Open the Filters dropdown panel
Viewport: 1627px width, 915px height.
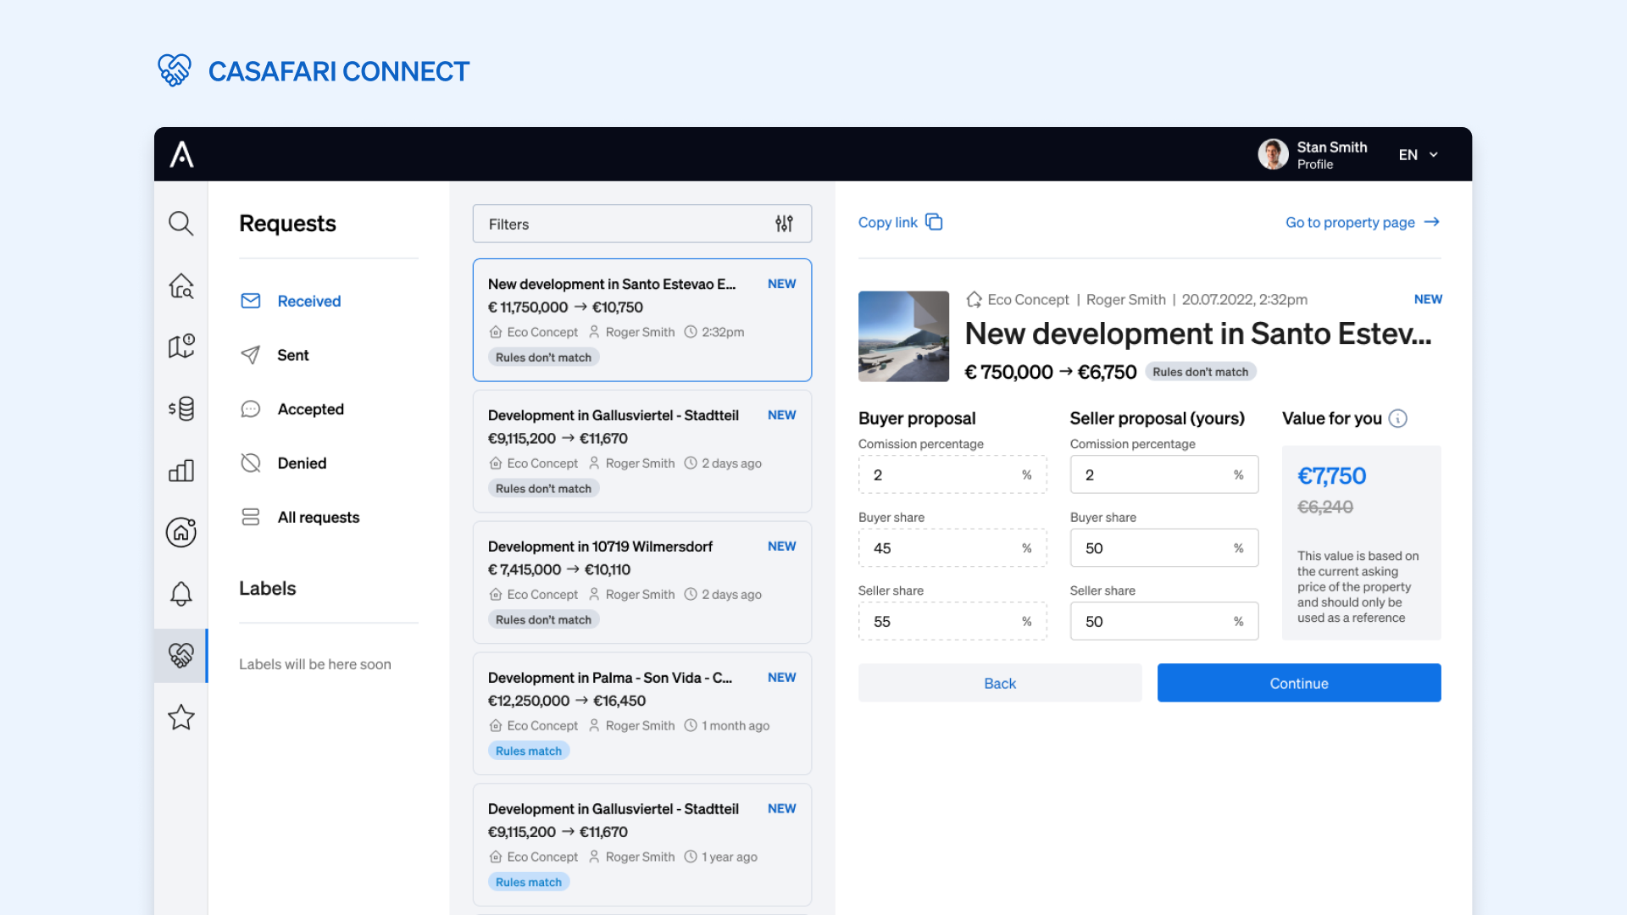point(641,224)
